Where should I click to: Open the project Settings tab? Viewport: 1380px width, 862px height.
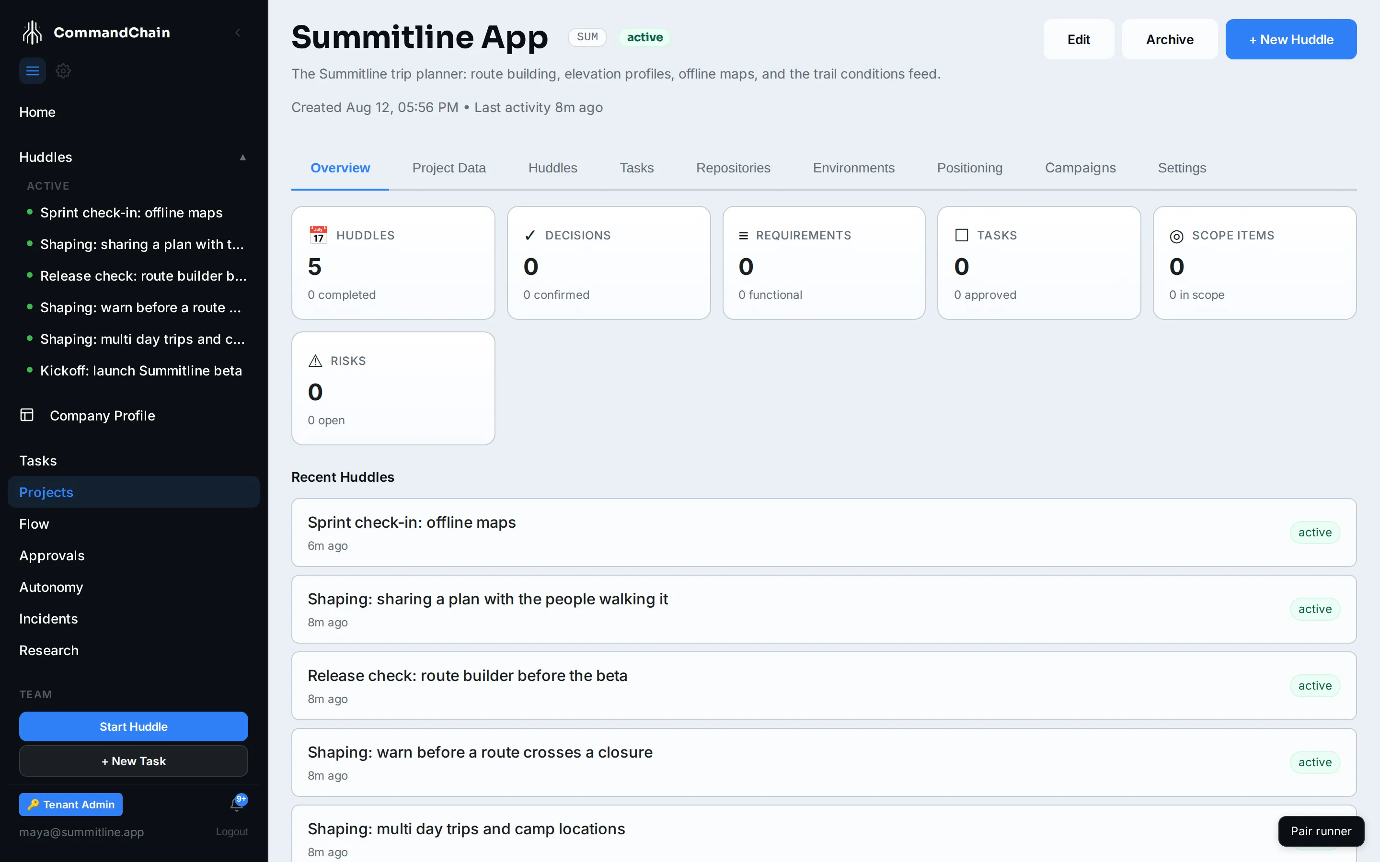coord(1182,168)
